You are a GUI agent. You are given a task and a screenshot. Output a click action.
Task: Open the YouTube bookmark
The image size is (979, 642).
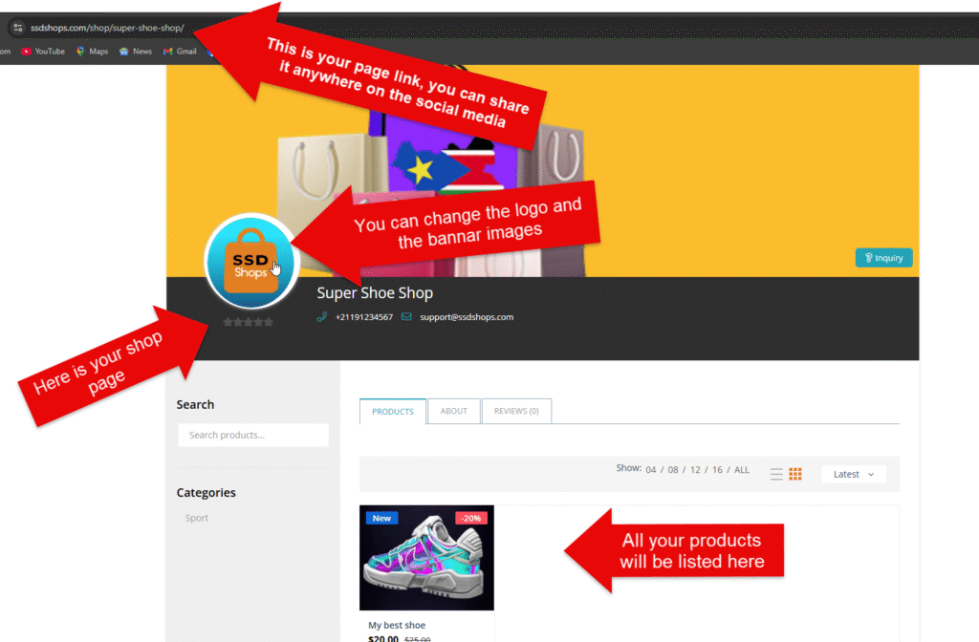(42, 52)
